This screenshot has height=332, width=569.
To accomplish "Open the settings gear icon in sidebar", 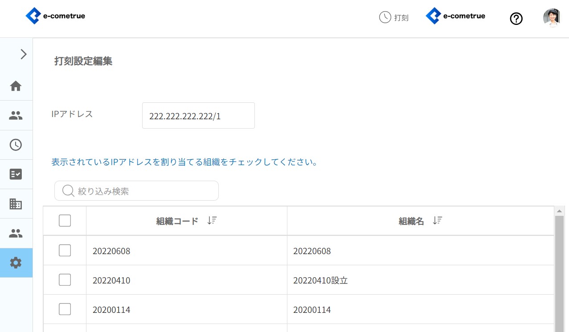I will tap(16, 263).
